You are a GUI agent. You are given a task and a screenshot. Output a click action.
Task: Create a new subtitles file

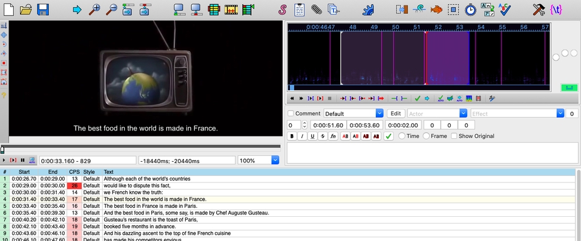click(8, 9)
